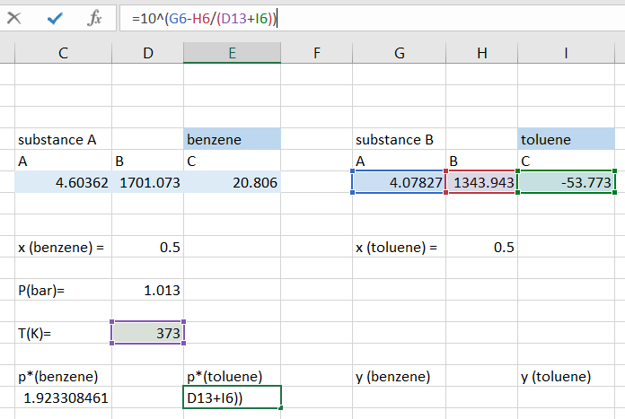Select the cell with value 1343.943

(482, 182)
